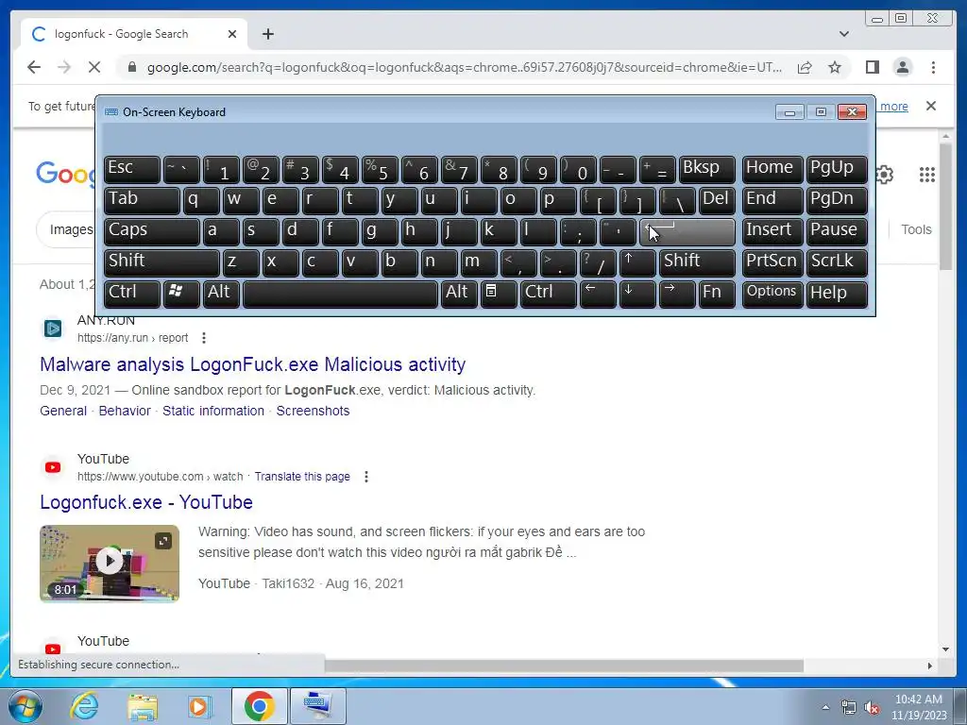Select the Chrome address bar URL

coord(464,67)
